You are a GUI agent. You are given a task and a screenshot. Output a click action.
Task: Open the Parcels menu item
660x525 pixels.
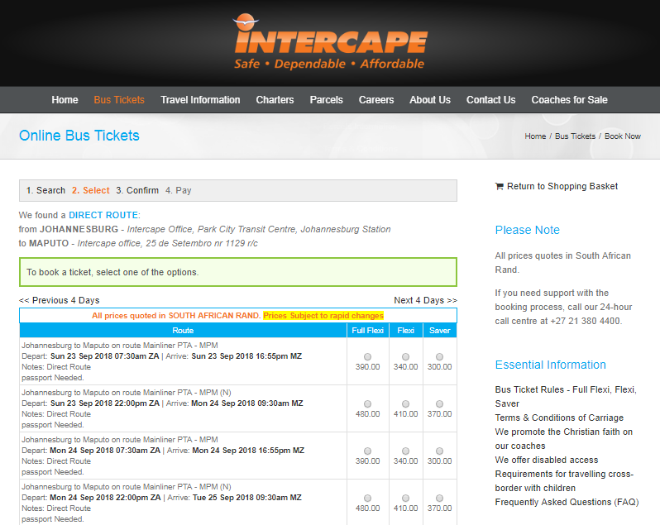click(x=326, y=100)
